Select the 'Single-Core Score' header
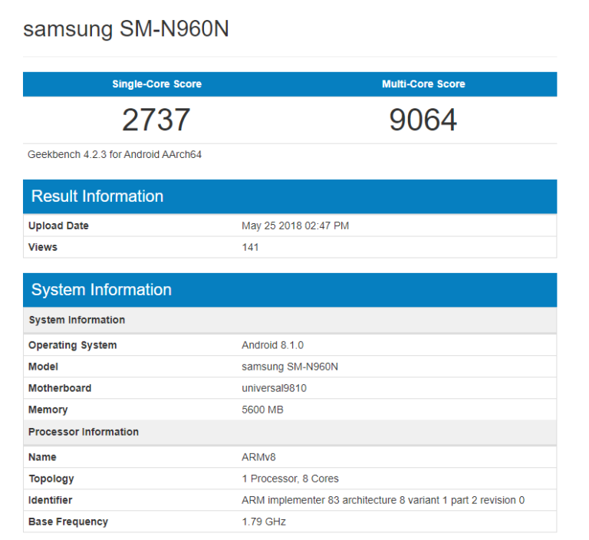 pos(156,84)
